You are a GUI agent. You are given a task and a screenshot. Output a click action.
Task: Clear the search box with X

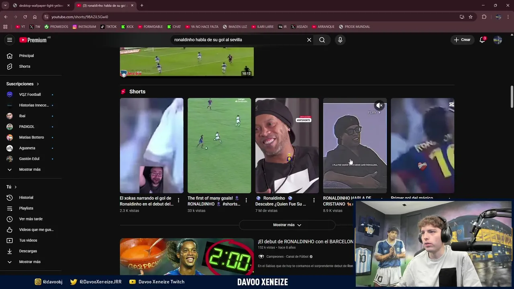(x=309, y=40)
